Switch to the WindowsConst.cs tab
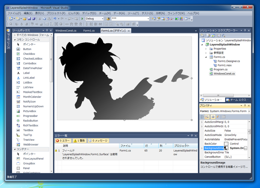Image resolution: width=260 pixels, height=188 pixels. [66, 31]
